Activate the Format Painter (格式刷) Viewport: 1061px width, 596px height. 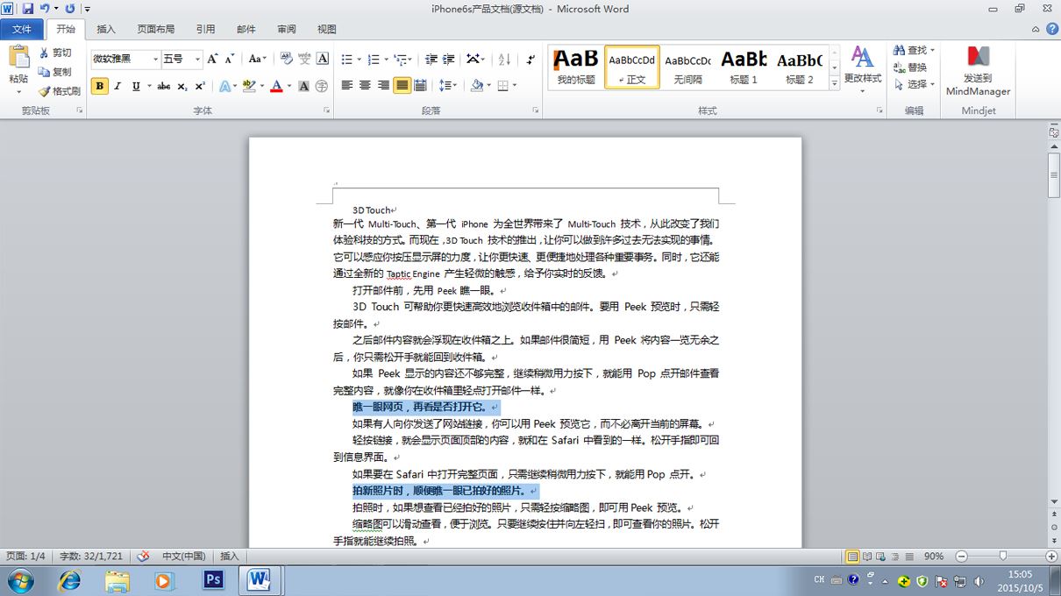click(x=60, y=91)
